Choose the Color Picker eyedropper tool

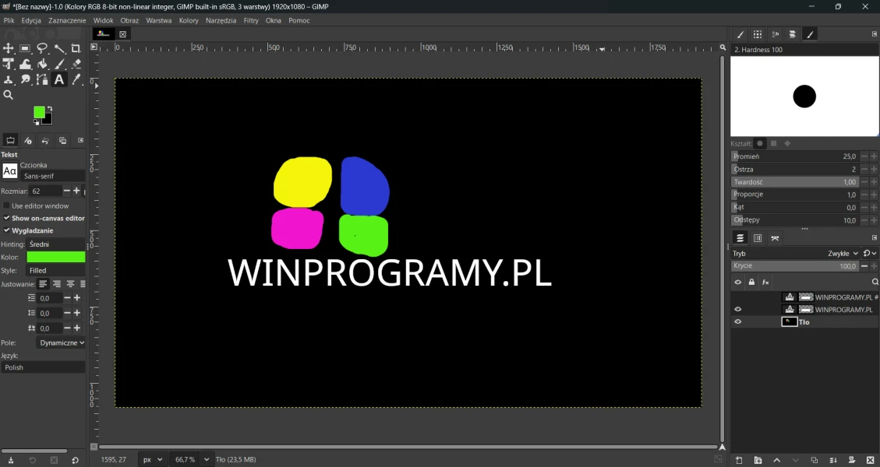76,79
